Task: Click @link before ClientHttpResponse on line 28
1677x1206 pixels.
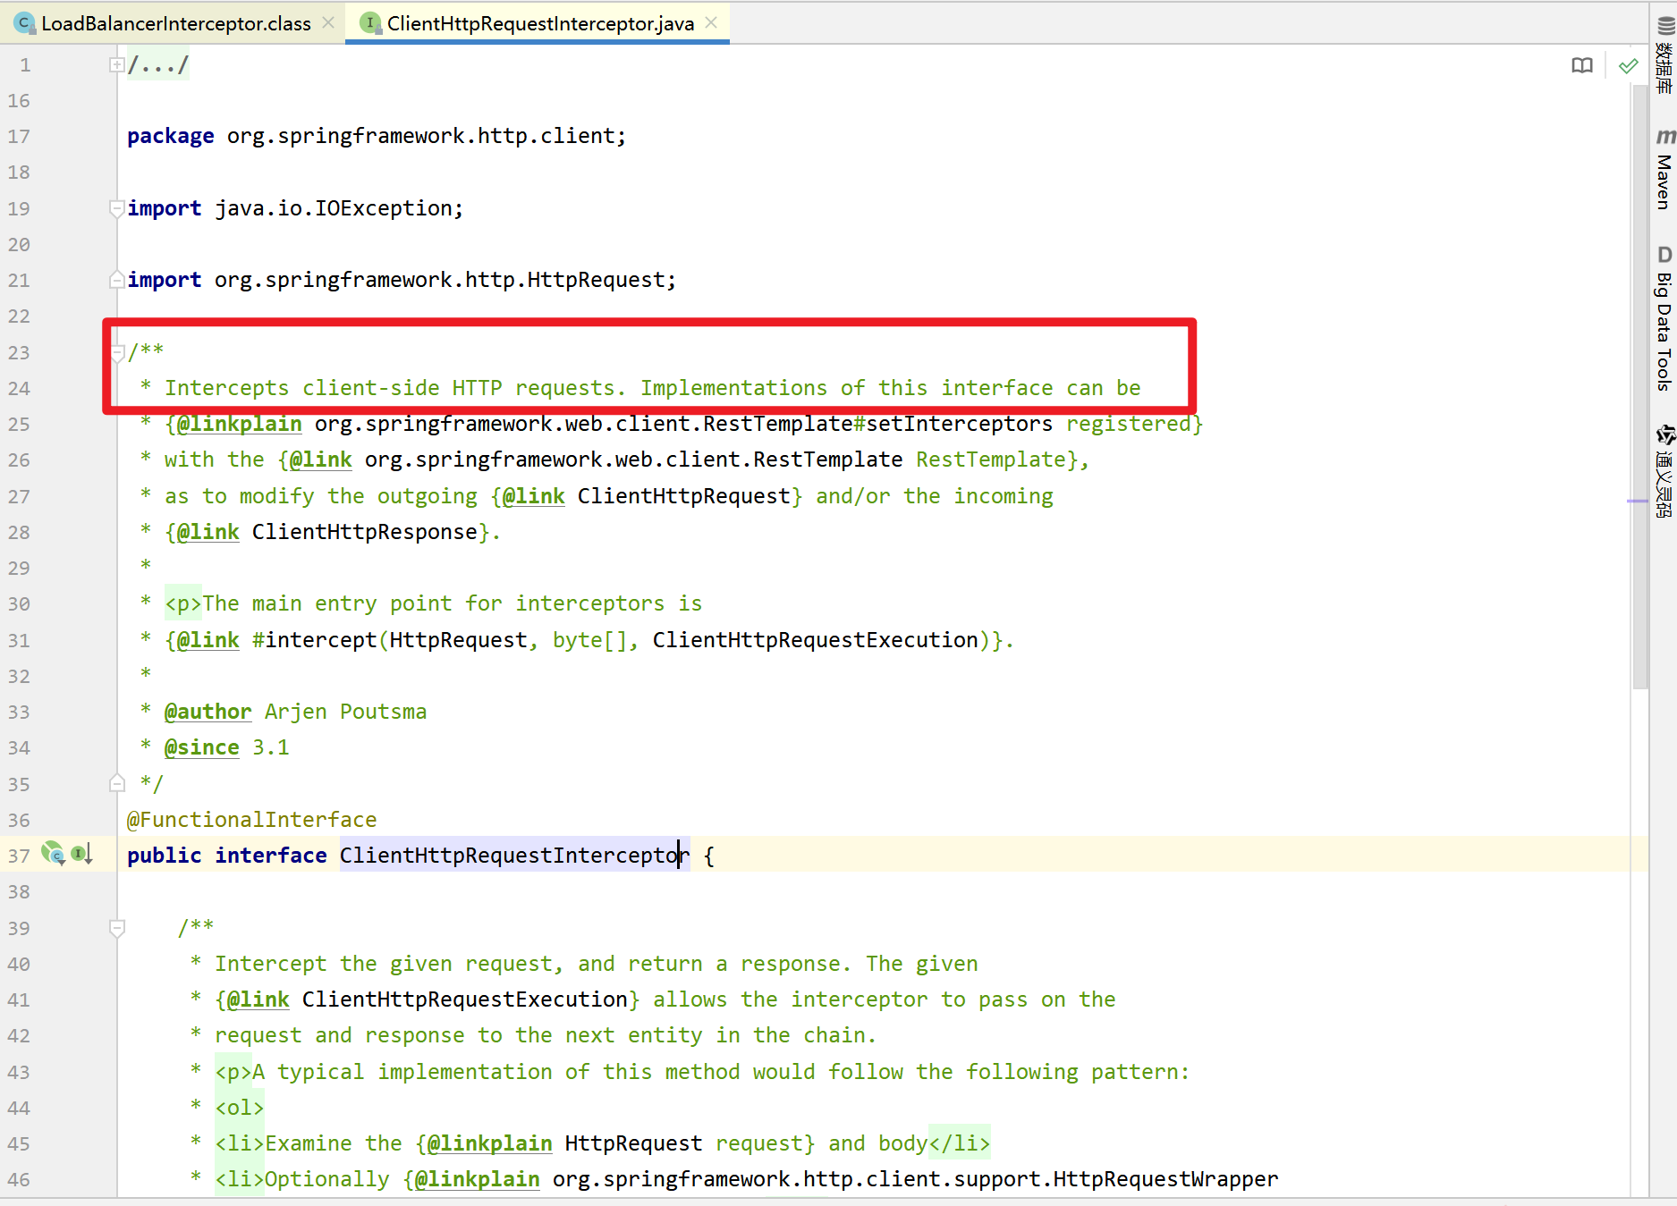Action: coord(208,532)
